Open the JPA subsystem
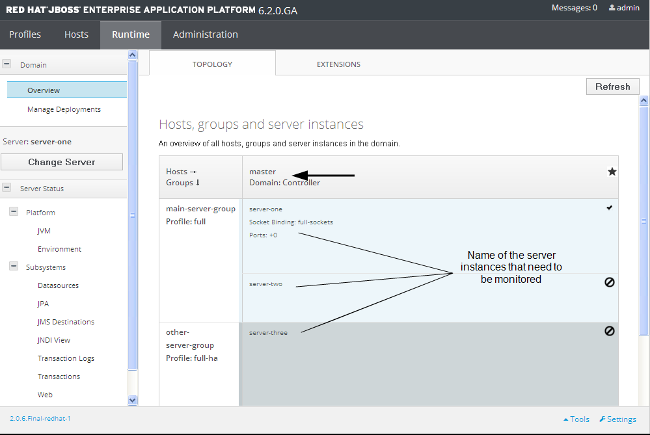Screen dimensions: 650x435 click(x=43, y=304)
